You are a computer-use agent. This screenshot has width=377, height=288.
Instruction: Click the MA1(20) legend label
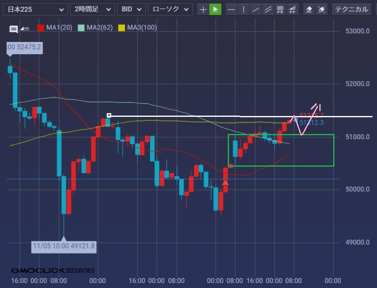(59, 28)
